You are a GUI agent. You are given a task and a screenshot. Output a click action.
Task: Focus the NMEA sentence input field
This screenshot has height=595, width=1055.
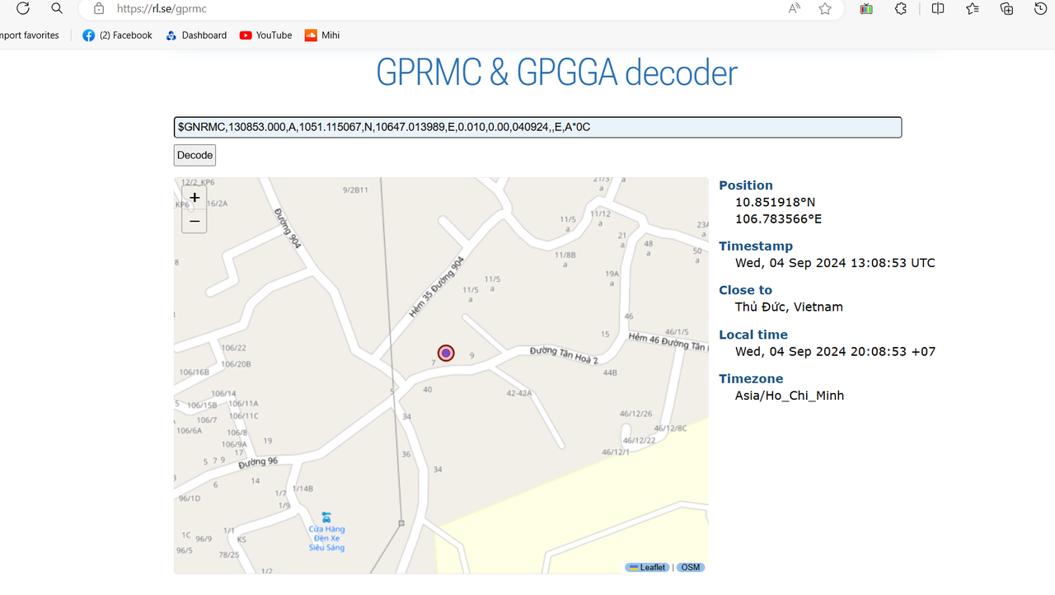(x=537, y=128)
